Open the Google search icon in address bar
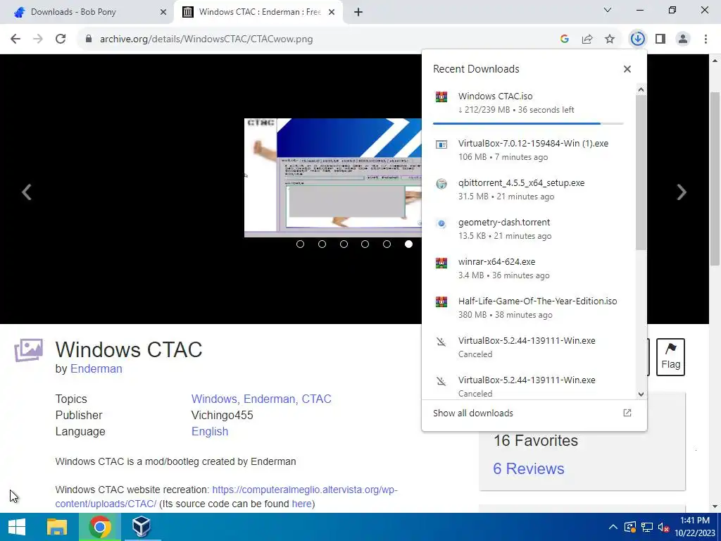Screen dimensions: 721x541 pyautogui.click(x=565, y=39)
